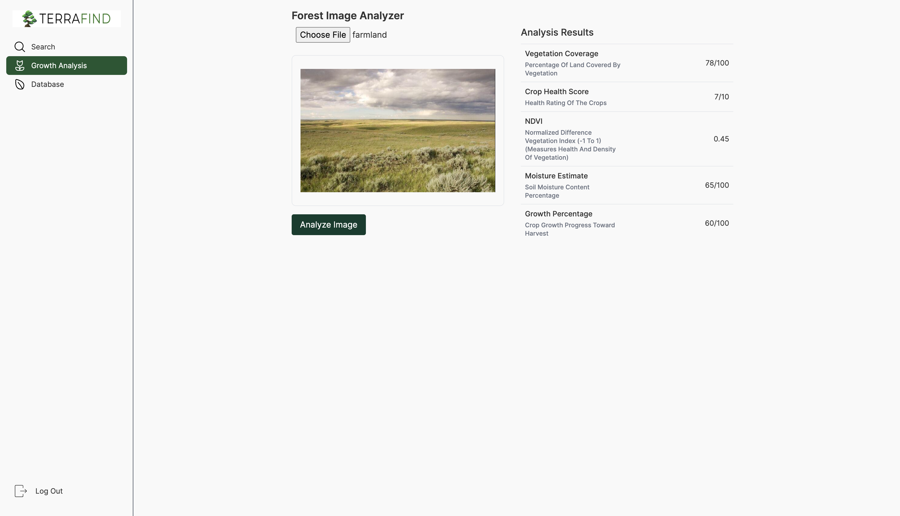This screenshot has width=900, height=516.
Task: Click the Choose File button
Action: [323, 35]
